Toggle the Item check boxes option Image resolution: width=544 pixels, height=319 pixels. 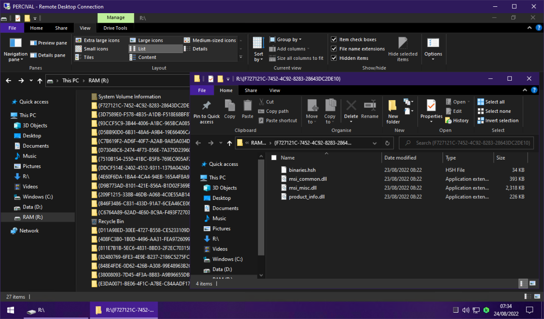(353, 39)
